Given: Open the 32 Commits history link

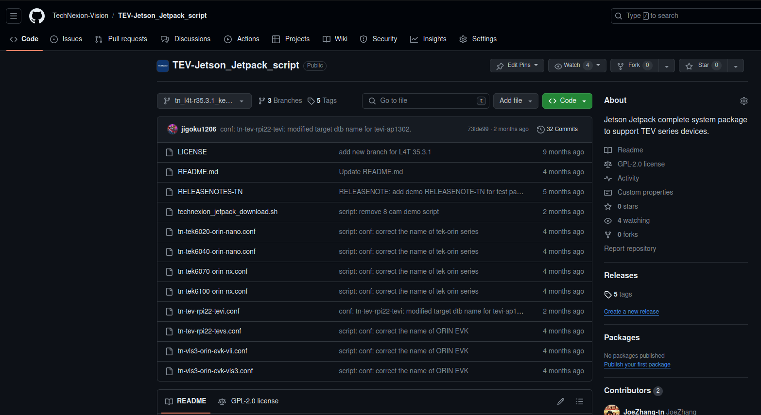Looking at the screenshot, I should [x=557, y=129].
